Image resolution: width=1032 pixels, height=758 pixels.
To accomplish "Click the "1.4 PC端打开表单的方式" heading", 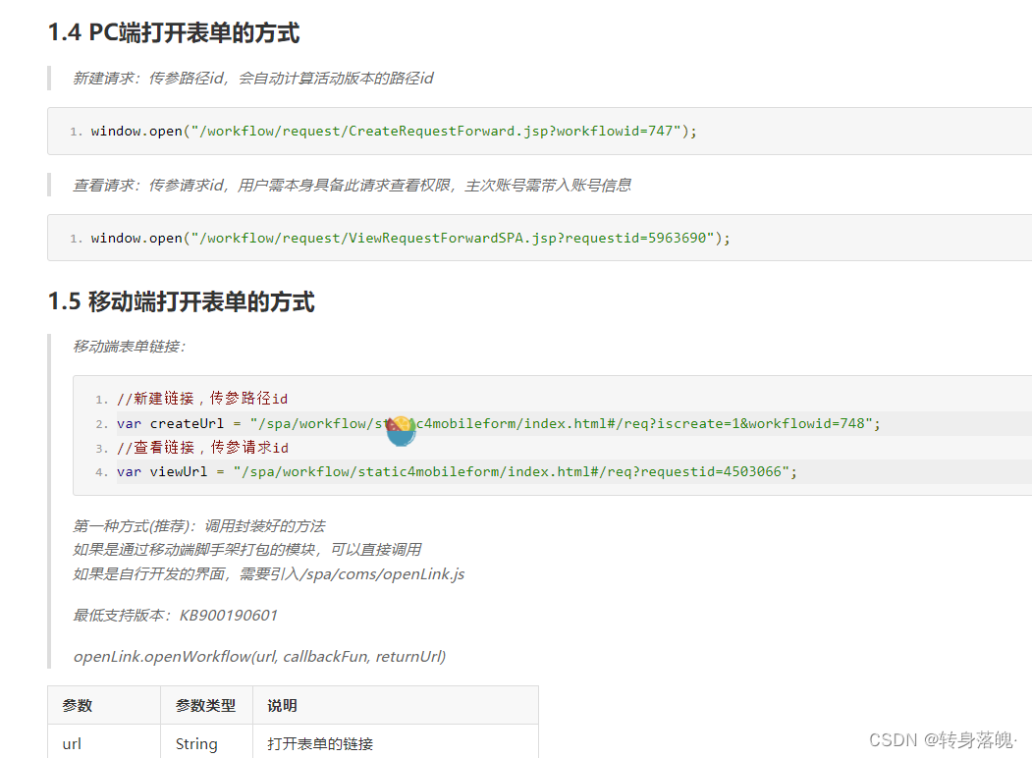I will pyautogui.click(x=172, y=32).
